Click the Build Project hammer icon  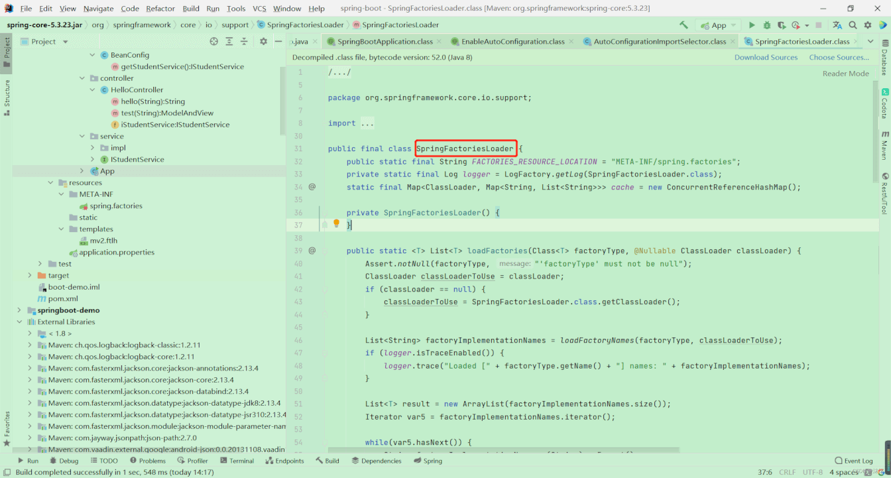(x=683, y=25)
